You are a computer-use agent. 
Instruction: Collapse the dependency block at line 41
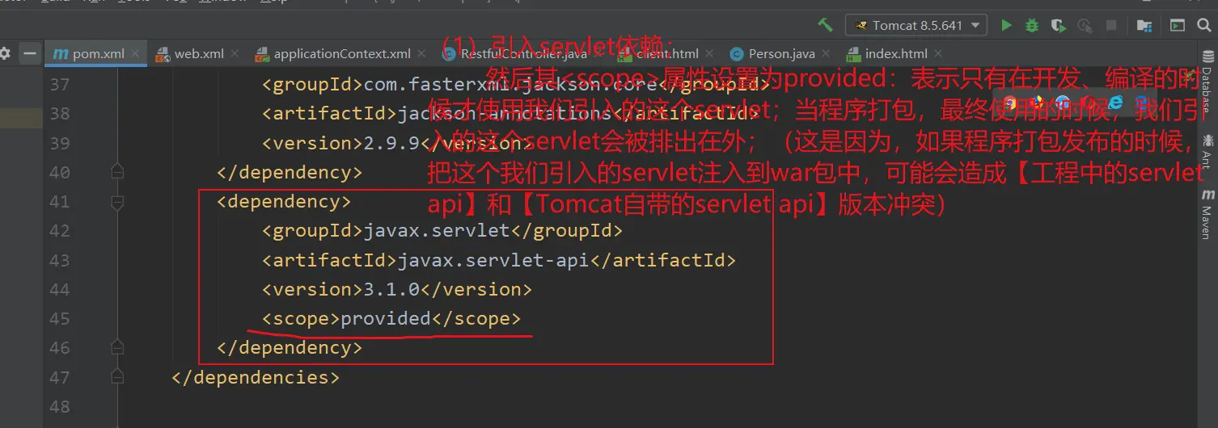pos(117,201)
